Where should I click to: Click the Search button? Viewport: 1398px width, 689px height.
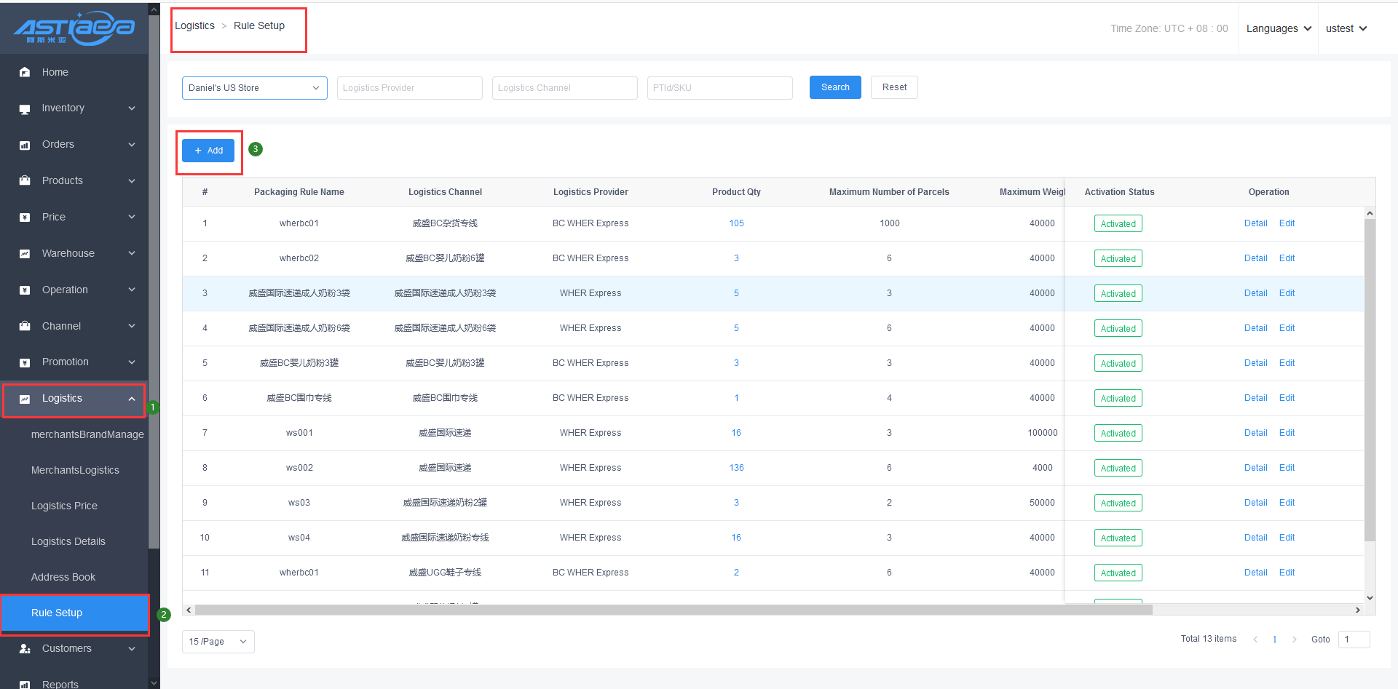click(835, 87)
